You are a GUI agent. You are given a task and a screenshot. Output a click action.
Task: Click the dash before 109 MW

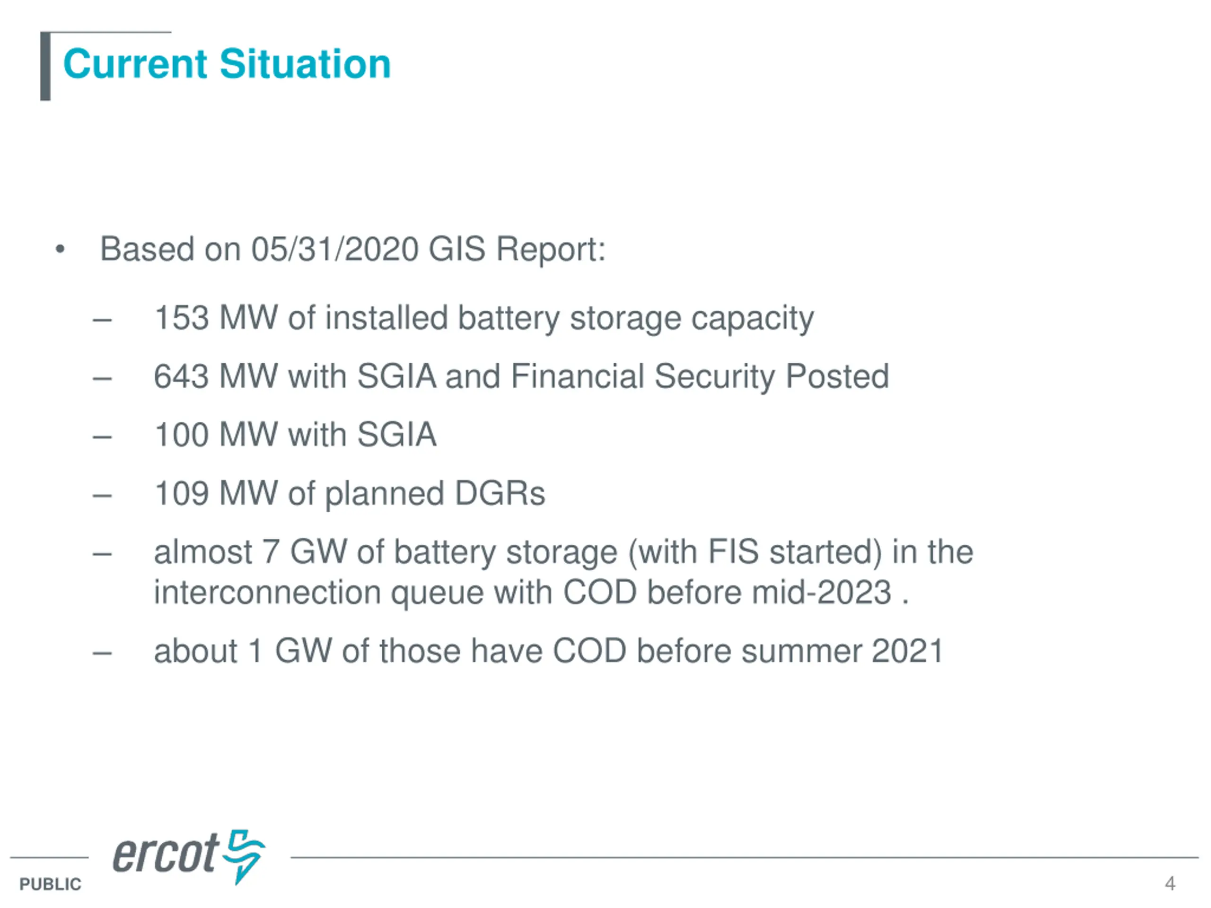(102, 496)
